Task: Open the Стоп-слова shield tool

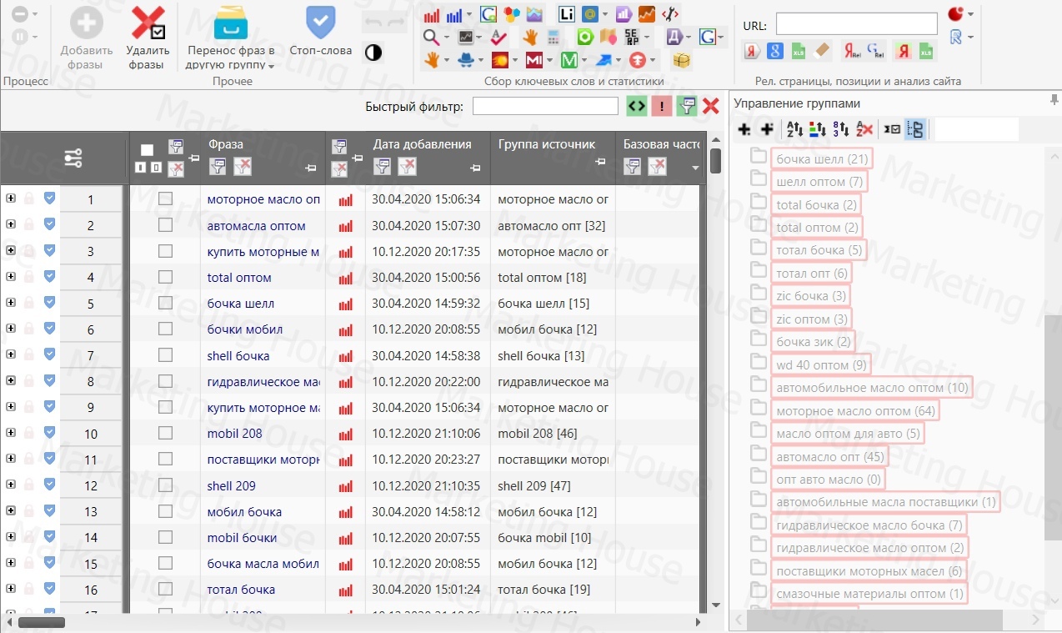Action: coord(320,23)
